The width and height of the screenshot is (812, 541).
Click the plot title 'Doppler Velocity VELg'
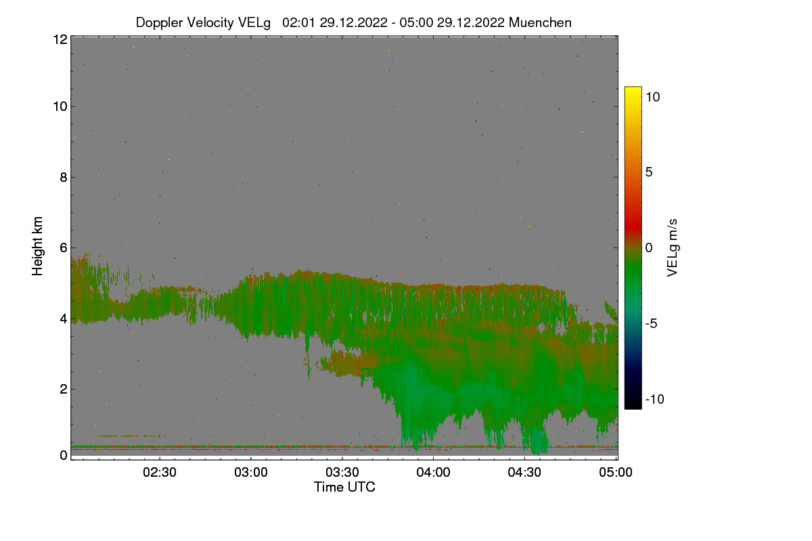point(203,22)
